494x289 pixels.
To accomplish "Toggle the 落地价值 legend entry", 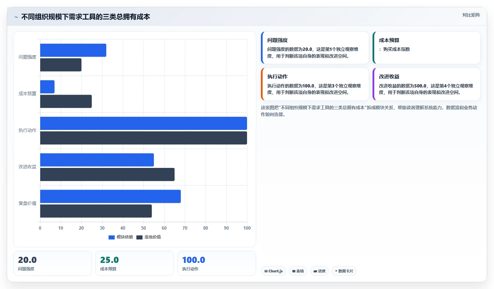I will (149, 237).
